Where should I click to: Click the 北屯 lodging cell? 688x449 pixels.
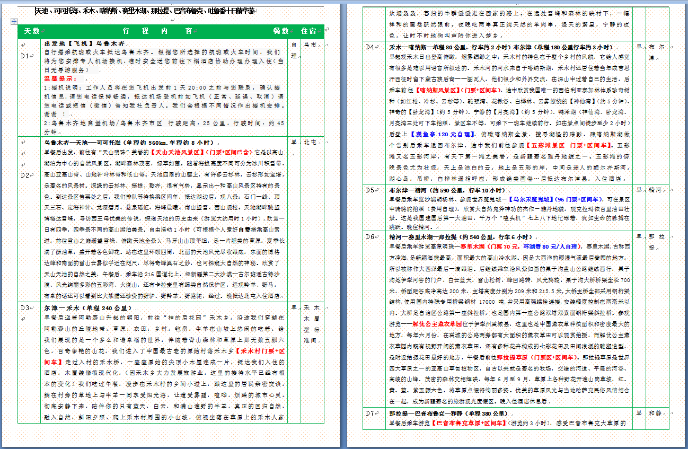pos(310,143)
